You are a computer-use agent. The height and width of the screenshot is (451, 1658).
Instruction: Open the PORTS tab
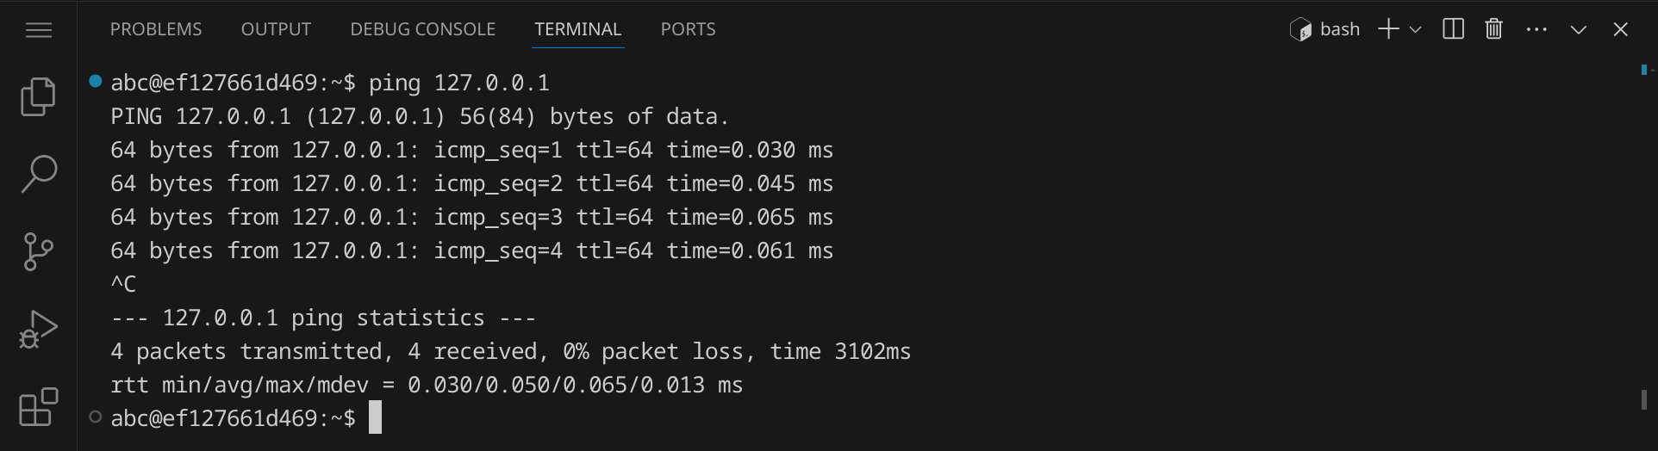click(688, 29)
